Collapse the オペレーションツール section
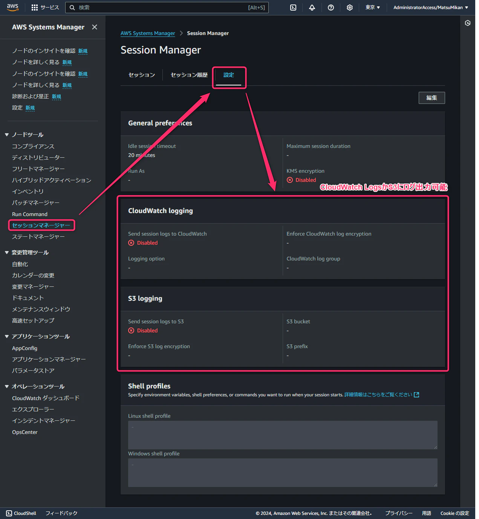Viewport: 479px width, 519px height. [x=7, y=387]
